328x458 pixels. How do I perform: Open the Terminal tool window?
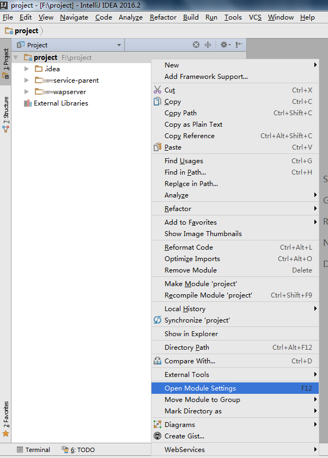click(34, 449)
